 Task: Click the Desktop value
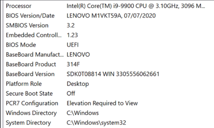coord(78,84)
